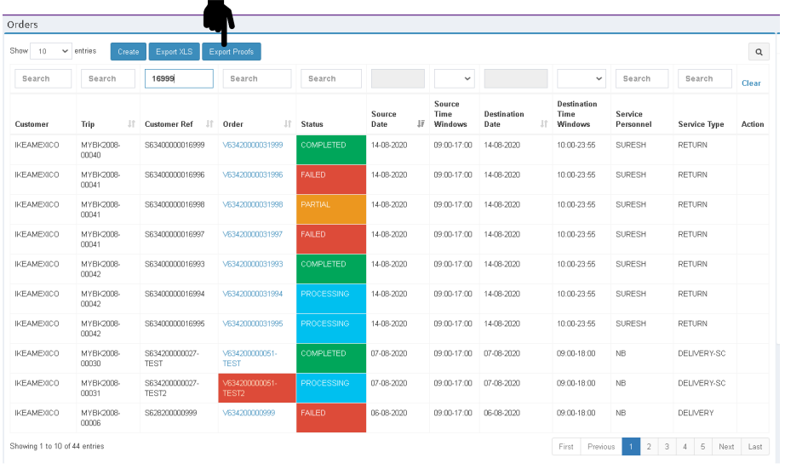Go to pagination page 2
The image size is (785, 469).
click(649, 447)
